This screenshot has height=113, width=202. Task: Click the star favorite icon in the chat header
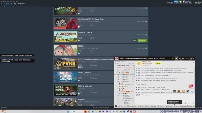pyautogui.click(x=158, y=59)
